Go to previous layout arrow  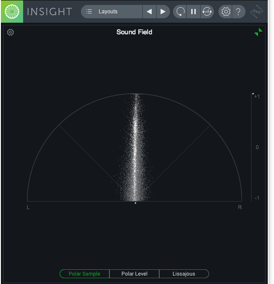(x=149, y=12)
